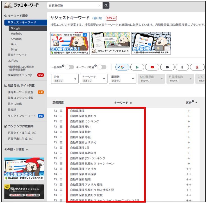Click keyword 自動車保険 見積もり 個人情報不要

tap(92, 190)
